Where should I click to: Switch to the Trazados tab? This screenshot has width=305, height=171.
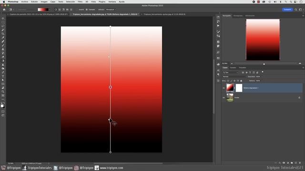pos(243,67)
